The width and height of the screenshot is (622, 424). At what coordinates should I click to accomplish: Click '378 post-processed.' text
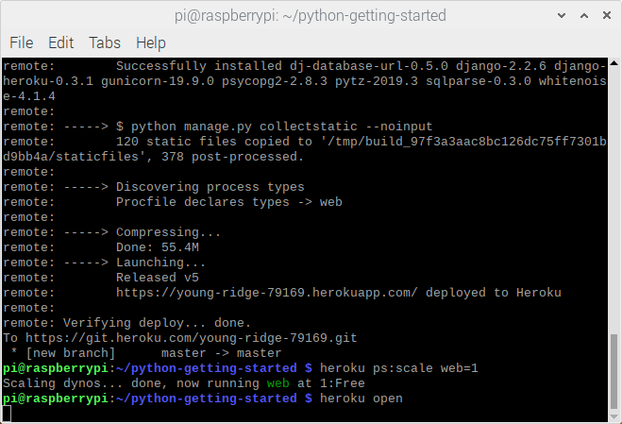(x=232, y=157)
